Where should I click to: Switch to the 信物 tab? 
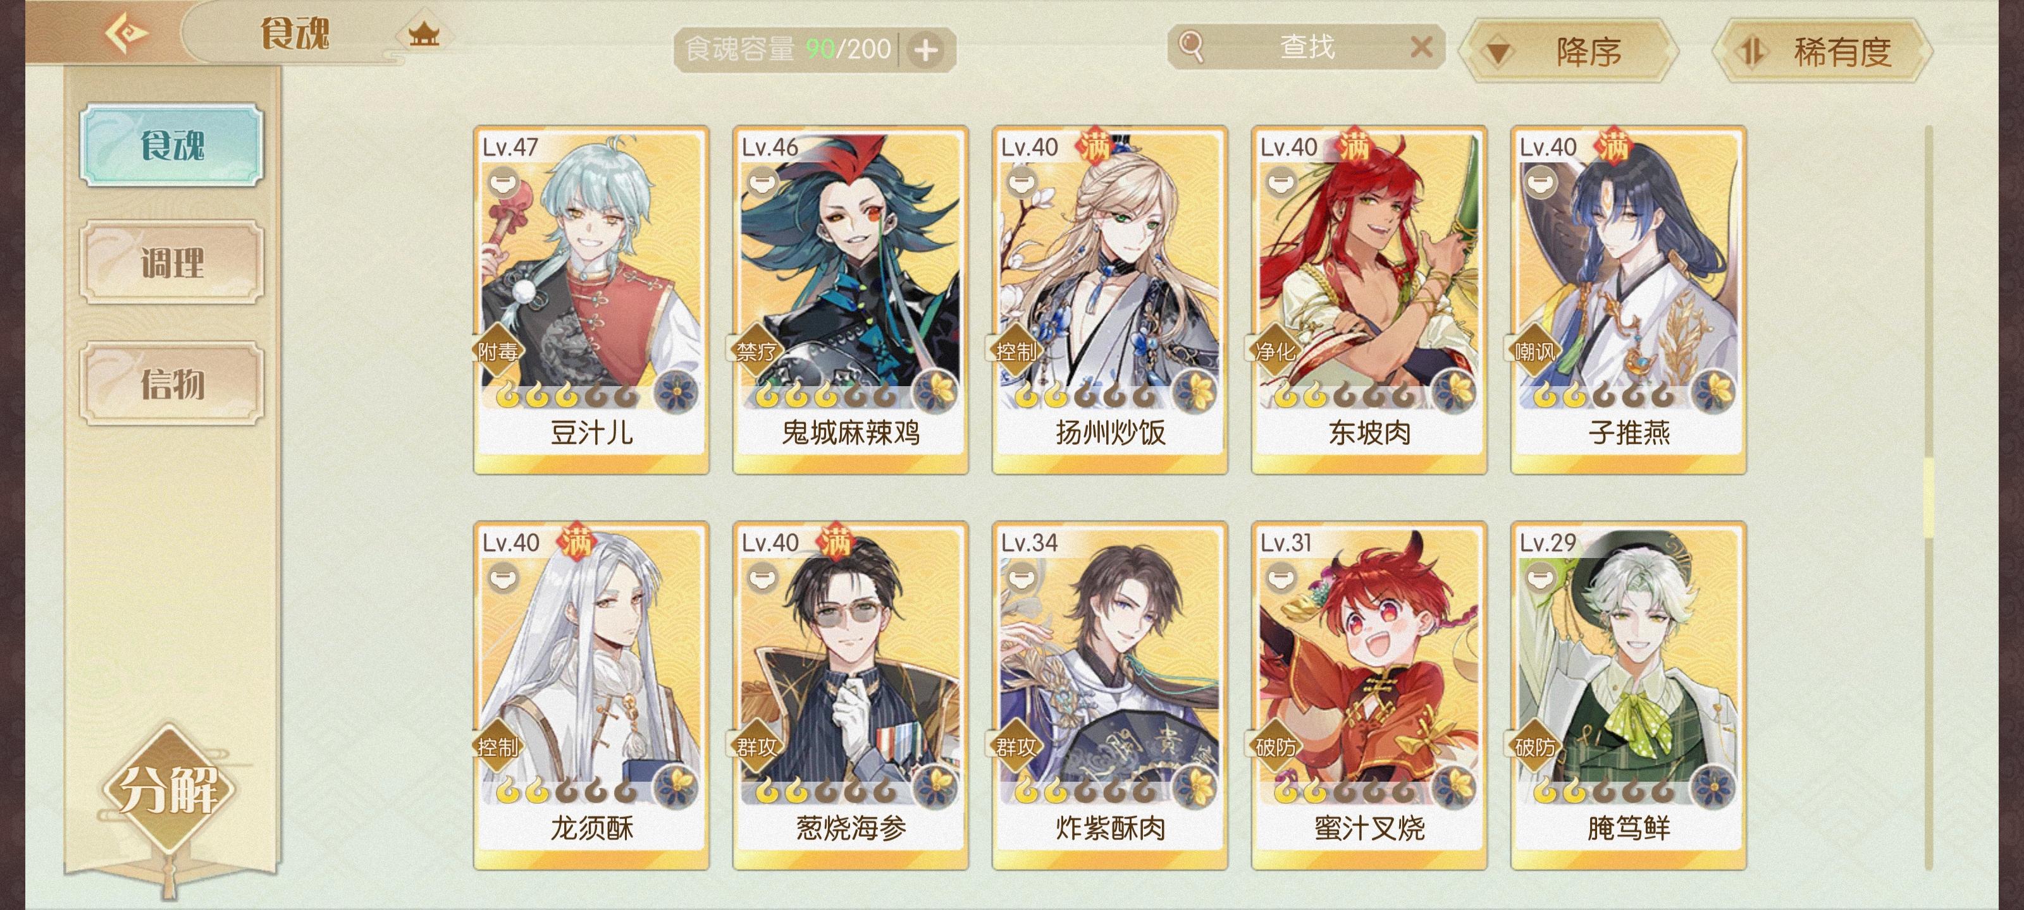click(x=171, y=383)
